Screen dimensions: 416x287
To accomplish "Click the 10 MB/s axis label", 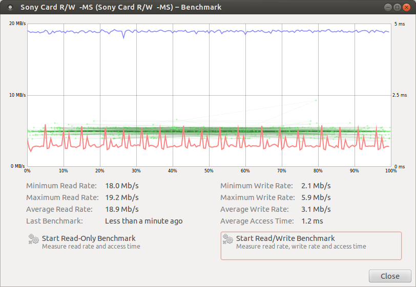I will click(x=17, y=95).
